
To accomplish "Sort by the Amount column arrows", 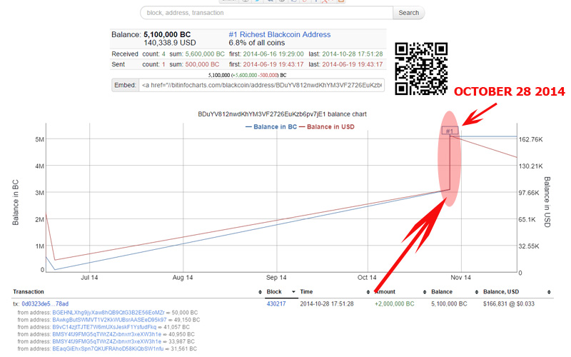I will [x=425, y=292].
